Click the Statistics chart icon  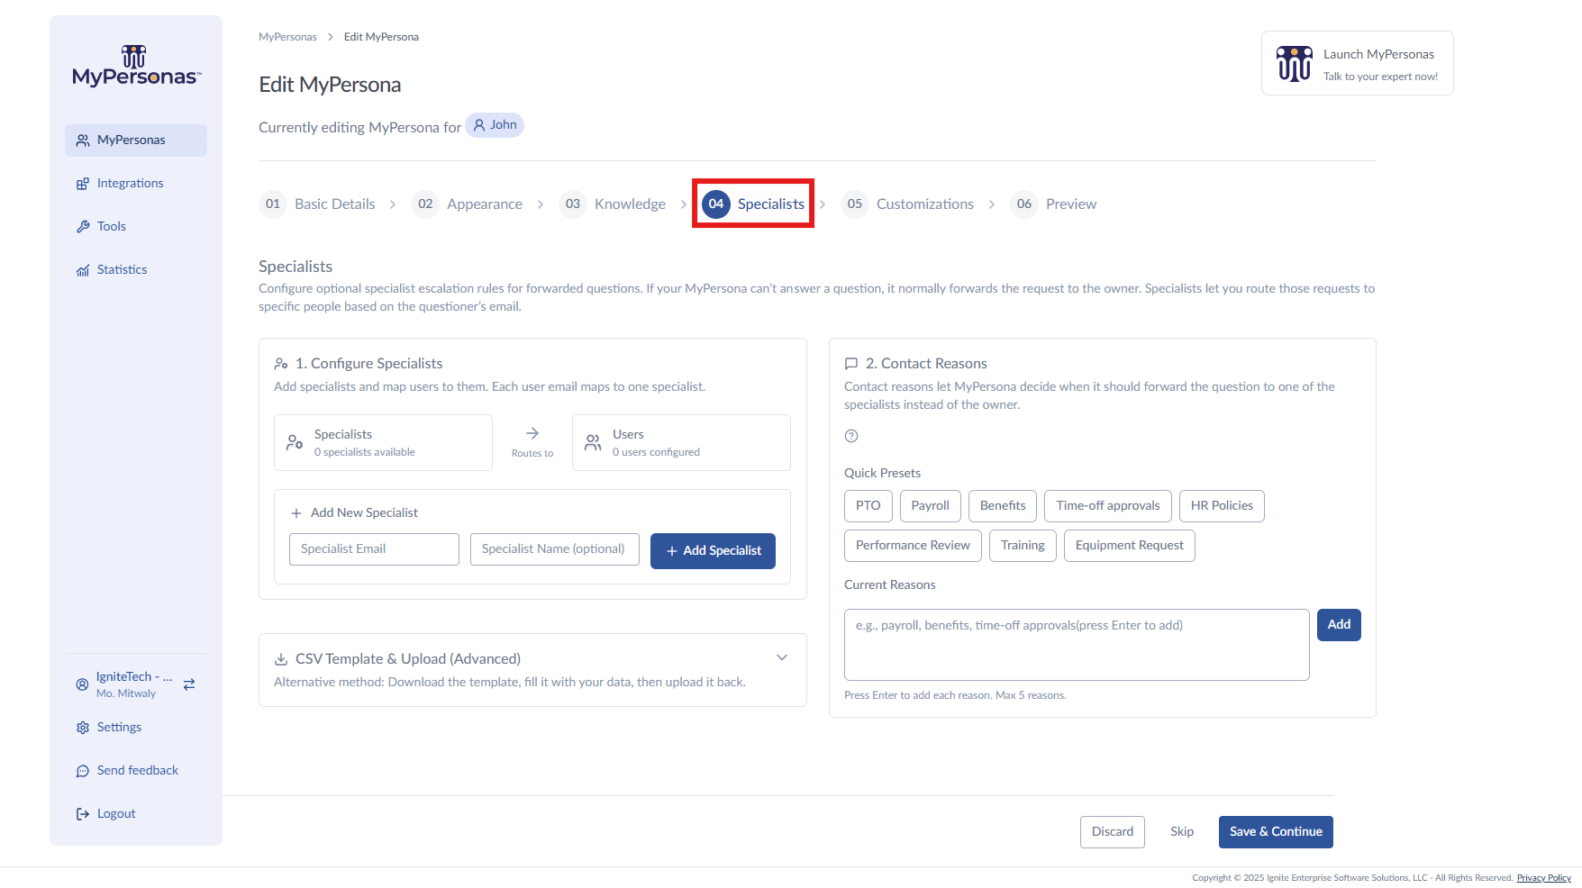[83, 270]
